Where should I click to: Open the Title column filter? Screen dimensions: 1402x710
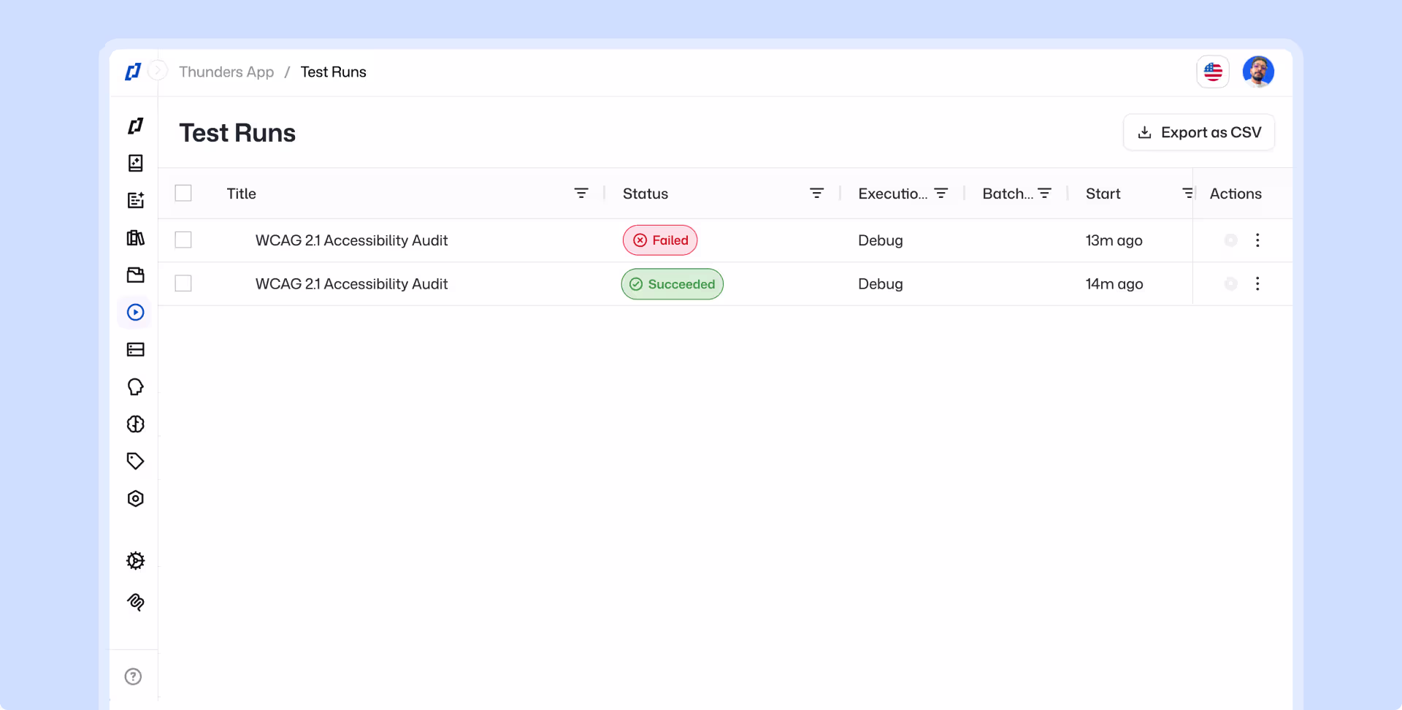tap(581, 193)
